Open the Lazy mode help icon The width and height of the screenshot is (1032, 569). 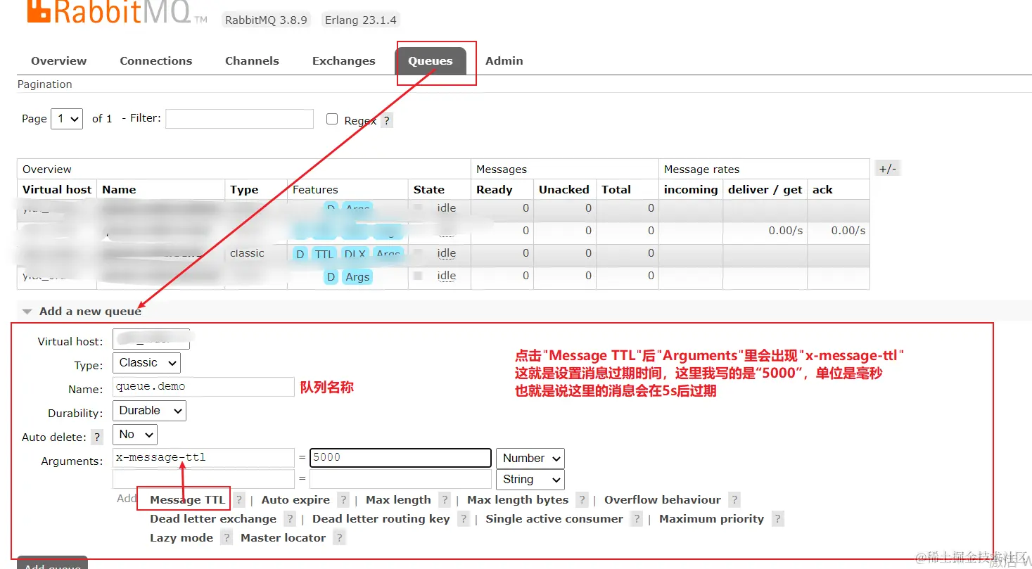[x=227, y=538]
